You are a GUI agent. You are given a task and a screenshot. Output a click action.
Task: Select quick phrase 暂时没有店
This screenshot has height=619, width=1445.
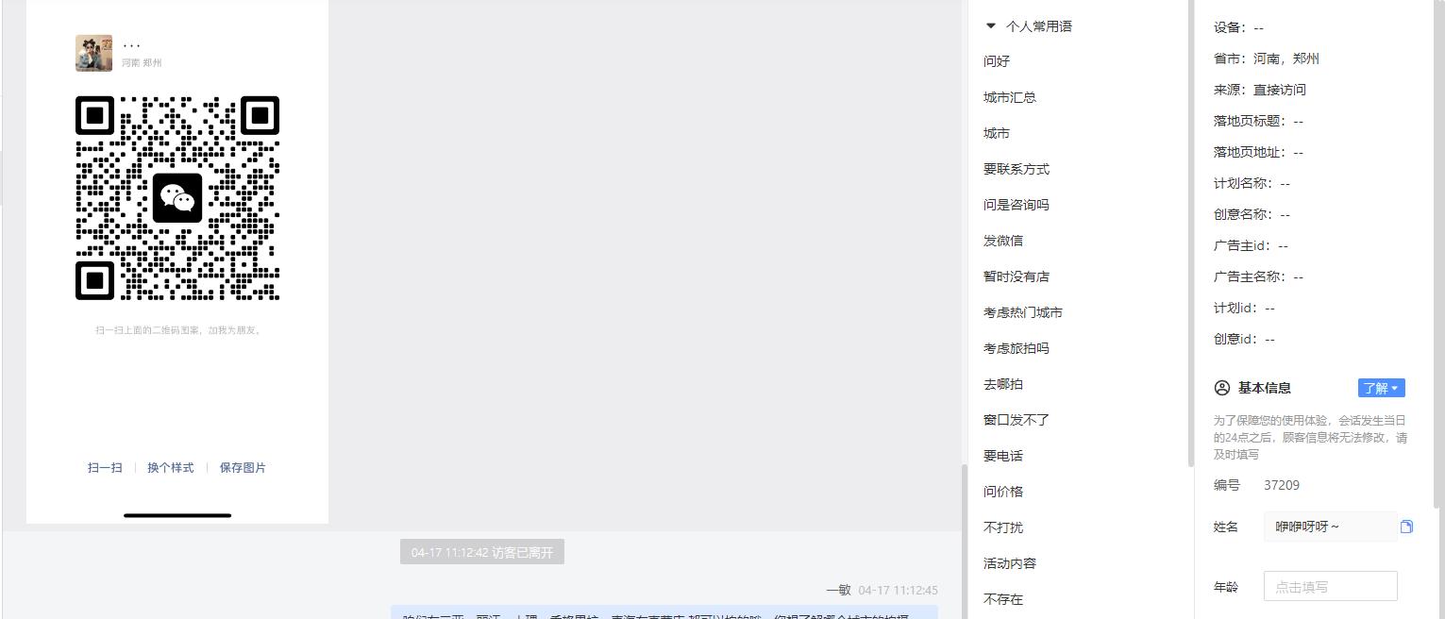click(x=1017, y=276)
